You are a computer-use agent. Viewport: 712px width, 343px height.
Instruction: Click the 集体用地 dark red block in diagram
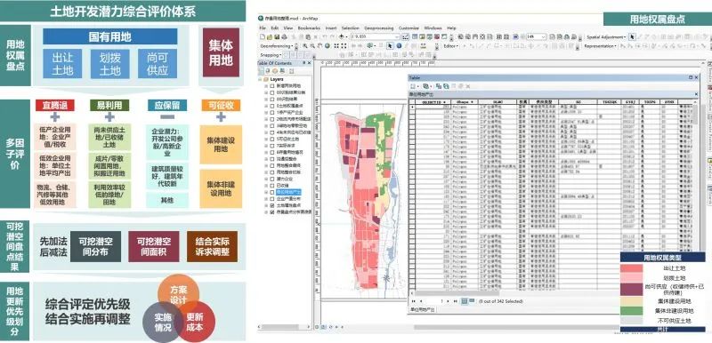pyautogui.click(x=221, y=52)
